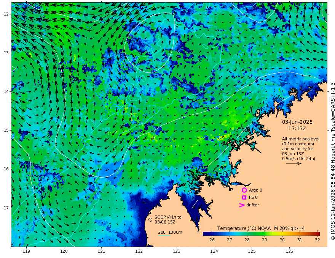Click longitude axis label 126
Image resolution: width=335 pixels, height=258 pixels.
pos(289,251)
